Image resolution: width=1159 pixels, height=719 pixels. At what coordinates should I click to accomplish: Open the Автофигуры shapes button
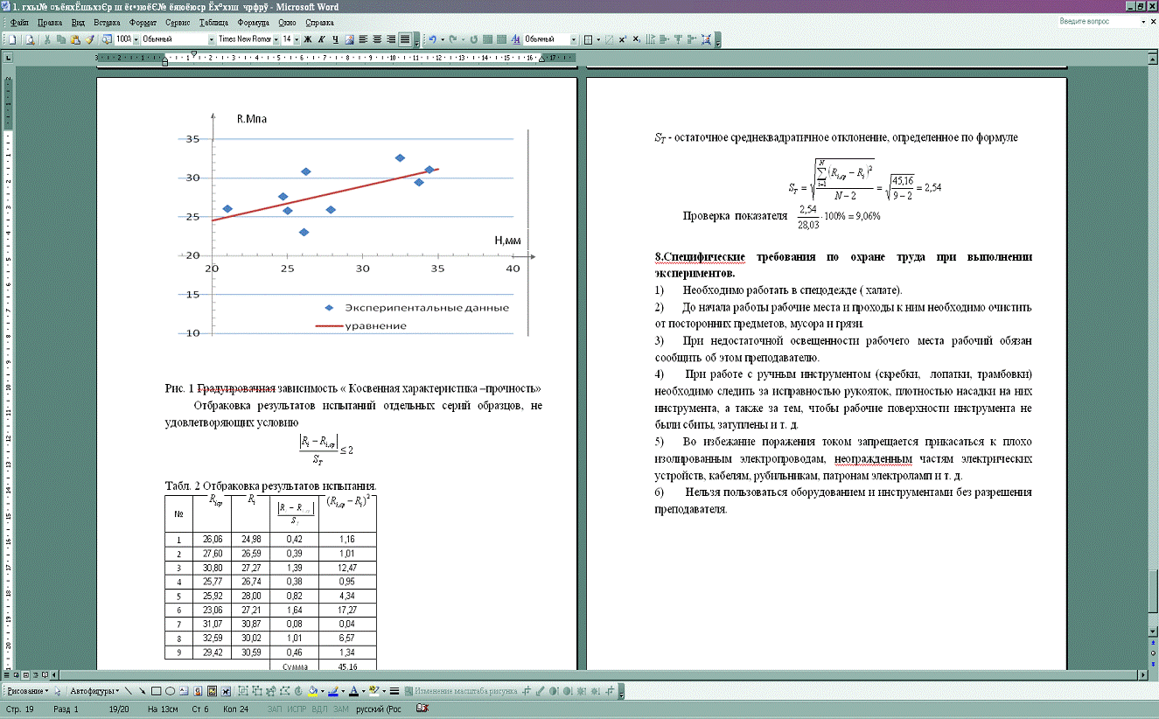pos(92,691)
